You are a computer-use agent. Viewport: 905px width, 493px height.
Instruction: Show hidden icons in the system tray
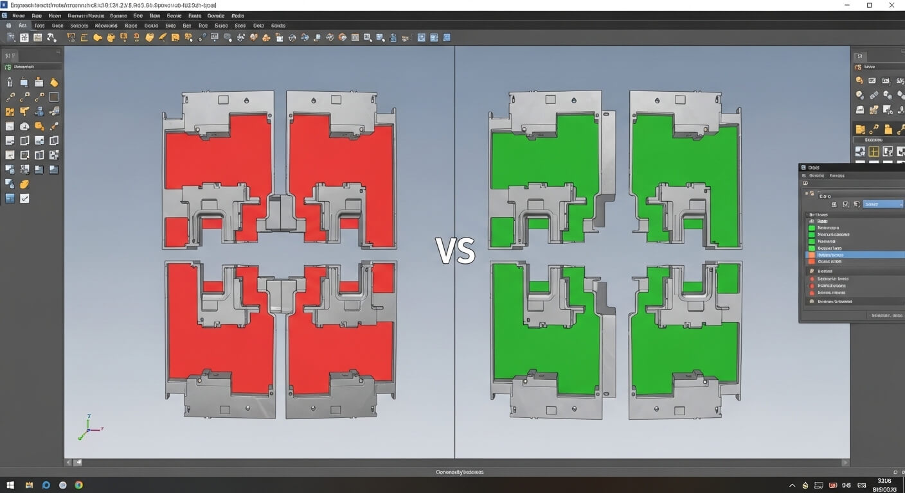792,485
